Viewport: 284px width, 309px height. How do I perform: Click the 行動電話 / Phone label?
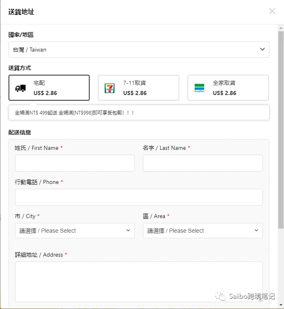[x=37, y=182]
